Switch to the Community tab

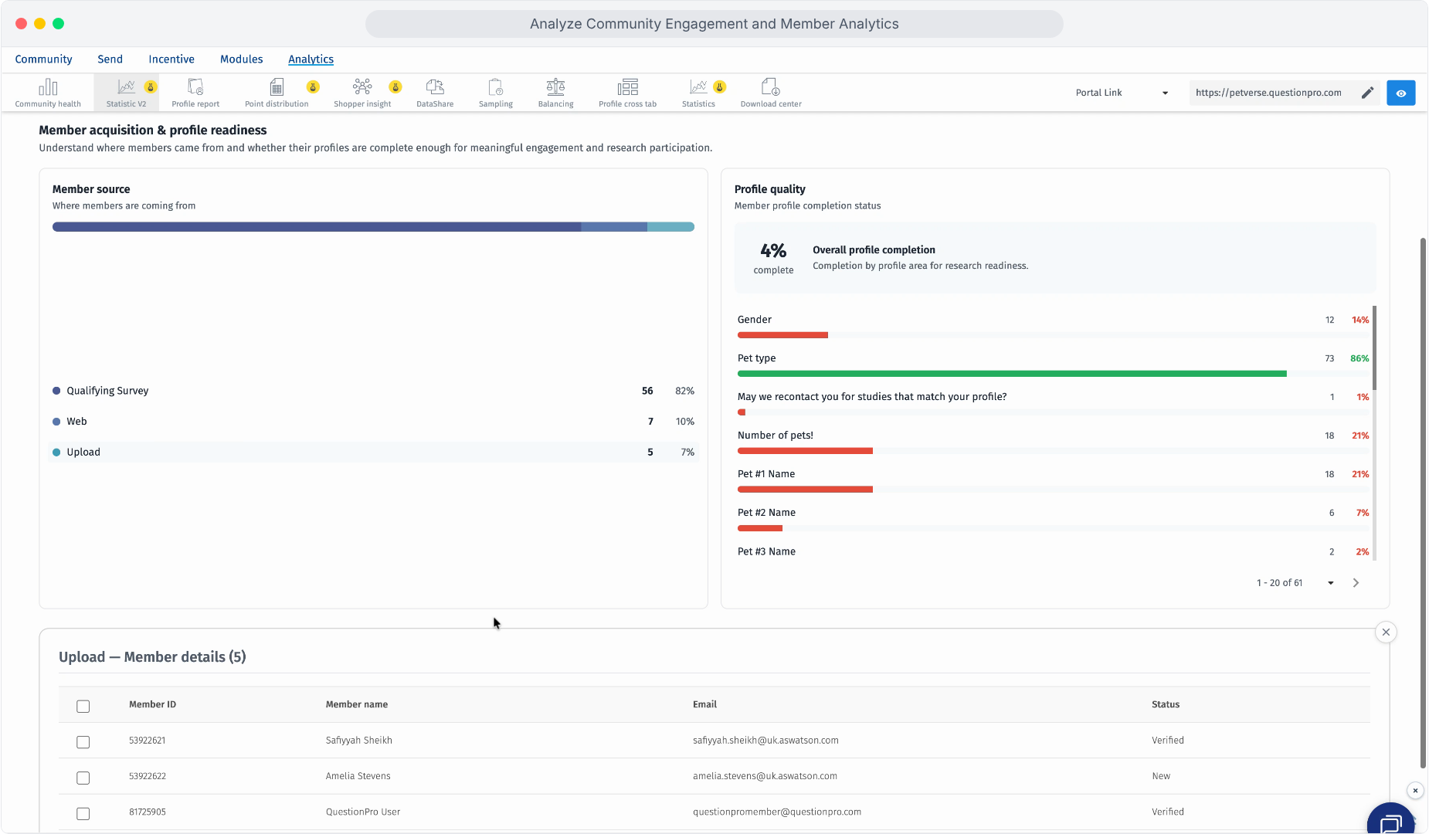pos(43,59)
